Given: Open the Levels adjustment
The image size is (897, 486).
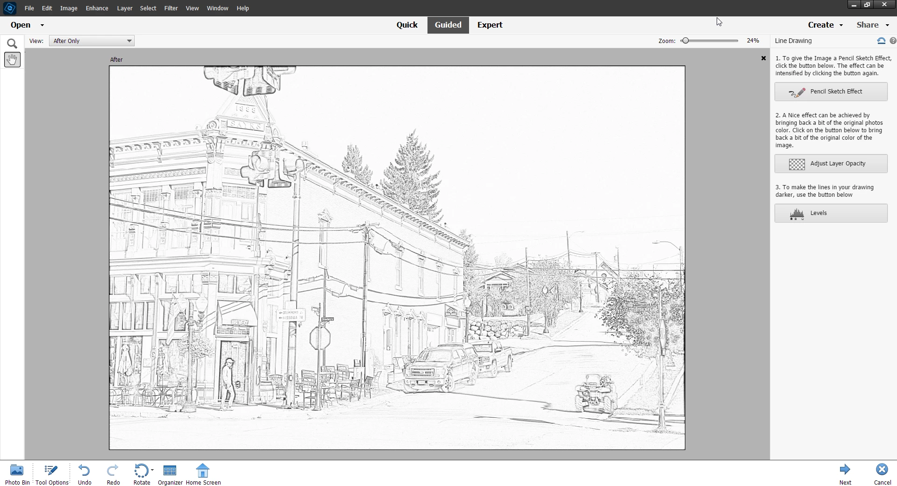Looking at the screenshot, I should [831, 213].
